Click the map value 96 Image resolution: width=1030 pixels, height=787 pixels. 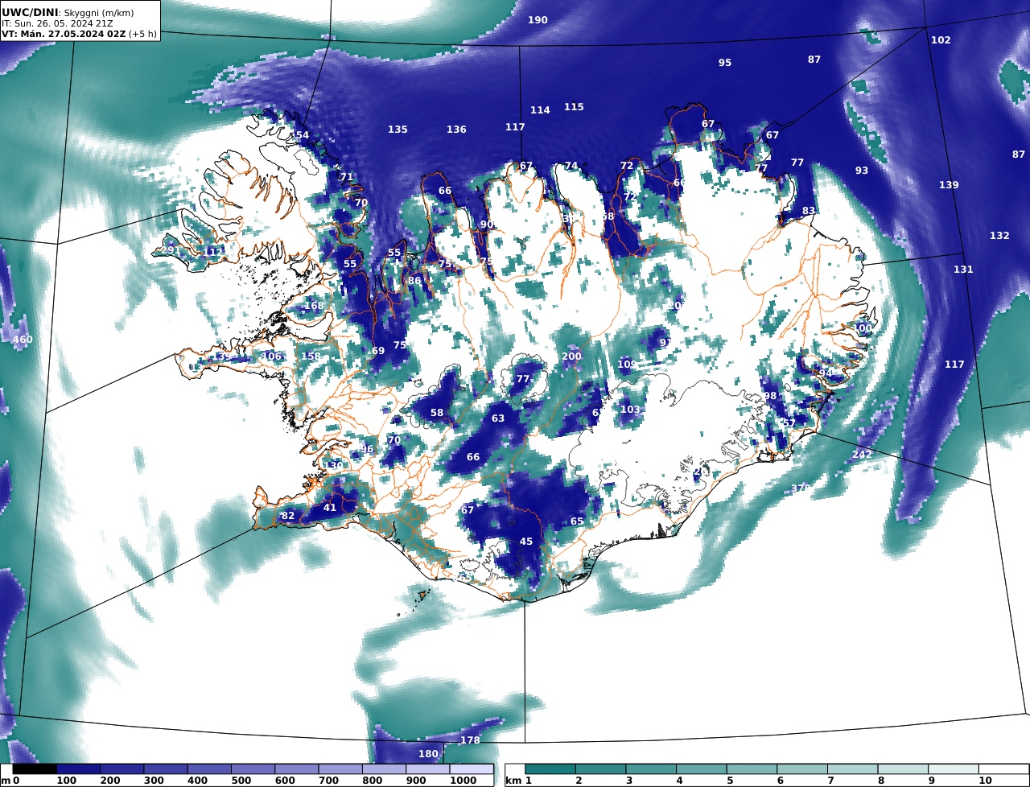(368, 449)
